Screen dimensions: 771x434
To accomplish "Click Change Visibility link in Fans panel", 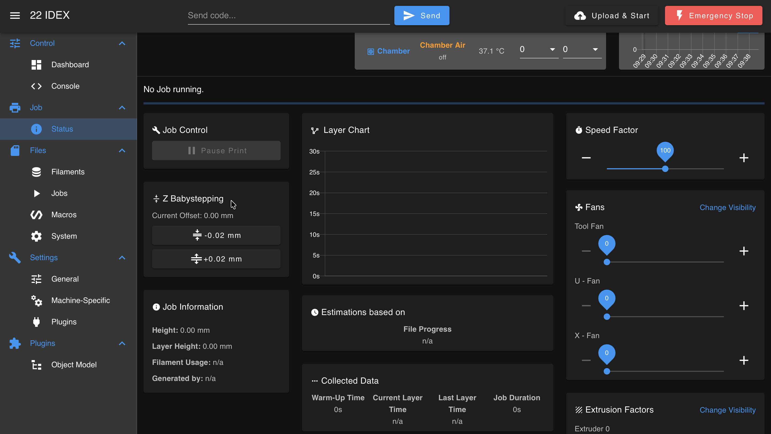I will pyautogui.click(x=728, y=207).
